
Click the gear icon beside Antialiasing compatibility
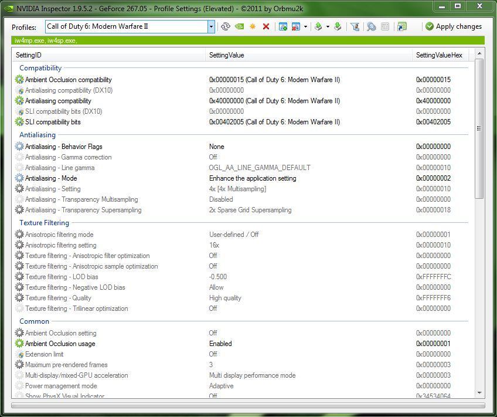coord(19,101)
